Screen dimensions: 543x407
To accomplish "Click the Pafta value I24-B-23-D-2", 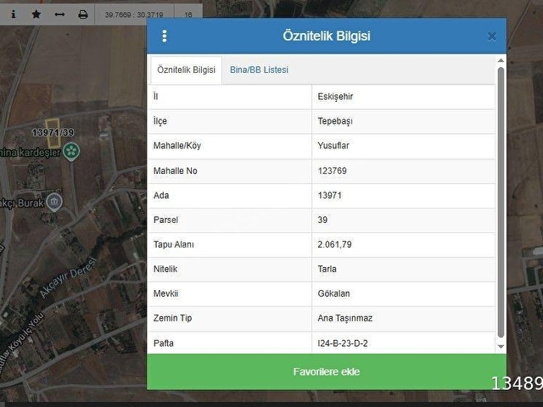I will (x=343, y=343).
